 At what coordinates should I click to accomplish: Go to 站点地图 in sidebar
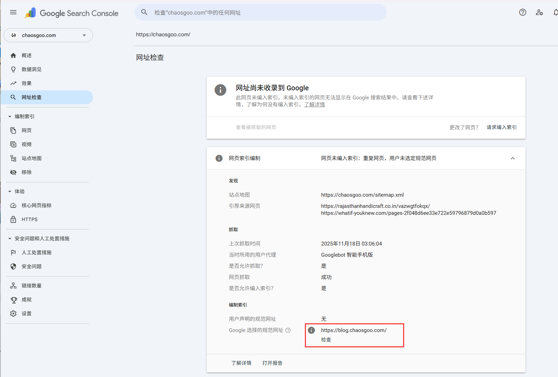point(31,158)
